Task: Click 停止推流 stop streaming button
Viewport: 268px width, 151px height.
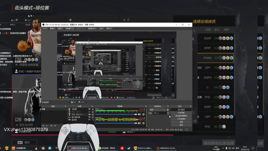Action: pos(181,110)
